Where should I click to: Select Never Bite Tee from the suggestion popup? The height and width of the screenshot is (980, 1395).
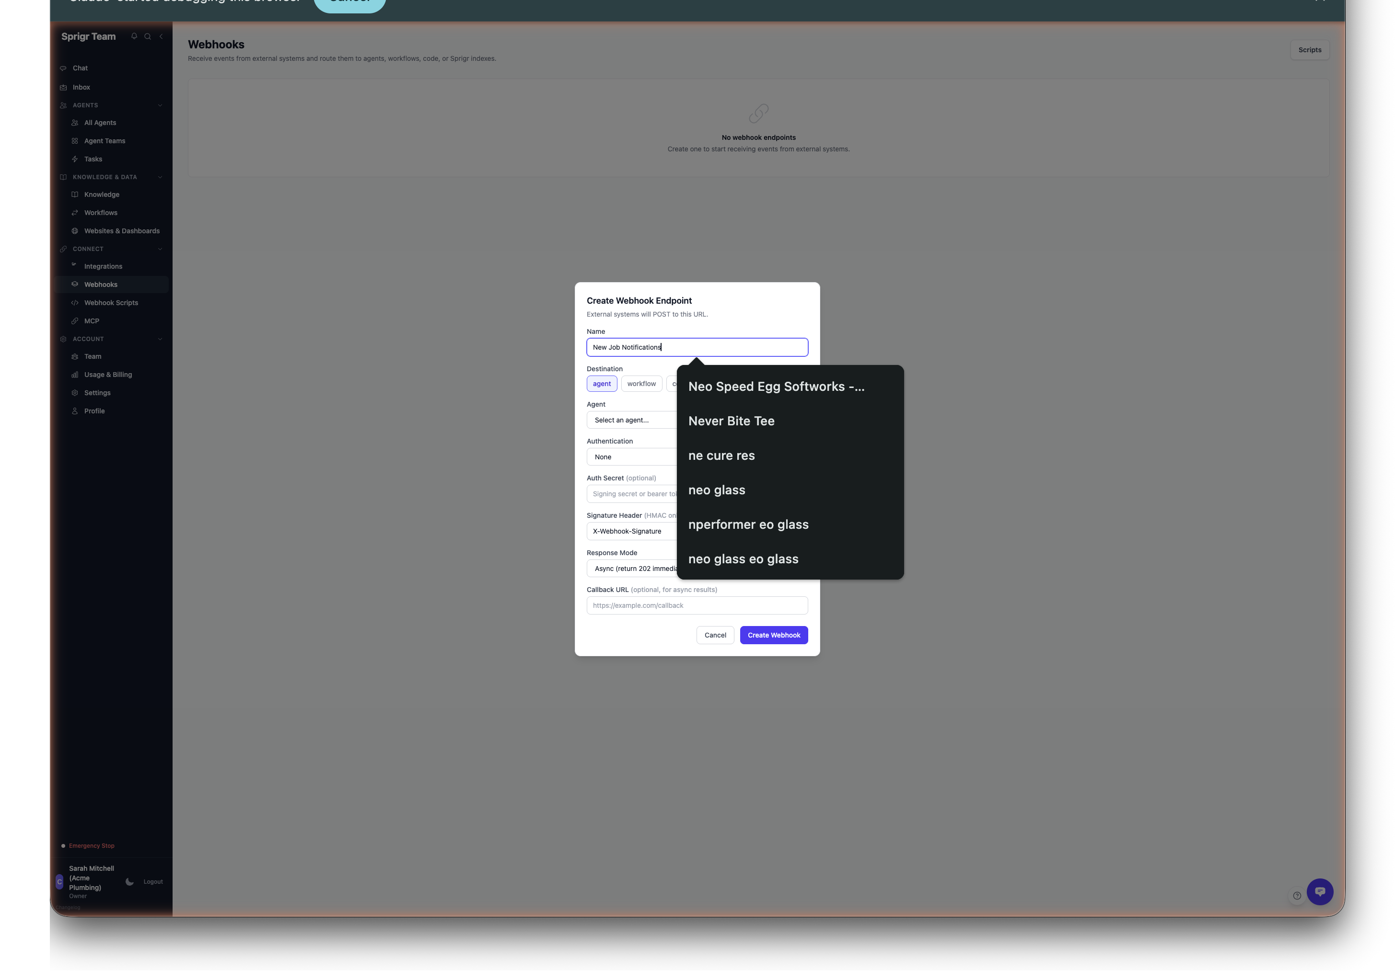pos(732,420)
